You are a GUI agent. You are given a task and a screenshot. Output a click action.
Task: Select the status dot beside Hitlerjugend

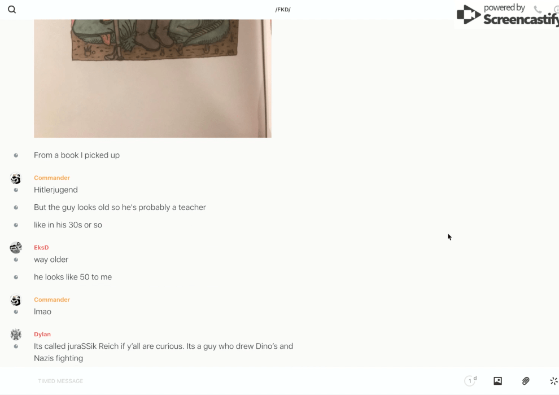[16, 190]
